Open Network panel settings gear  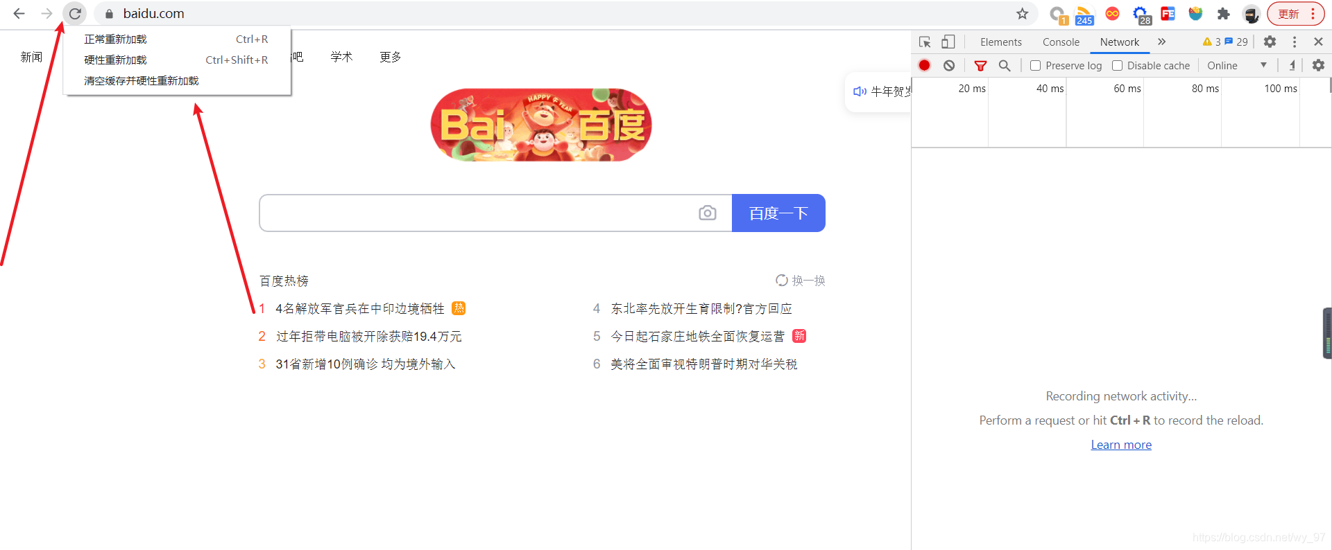[x=1318, y=65]
